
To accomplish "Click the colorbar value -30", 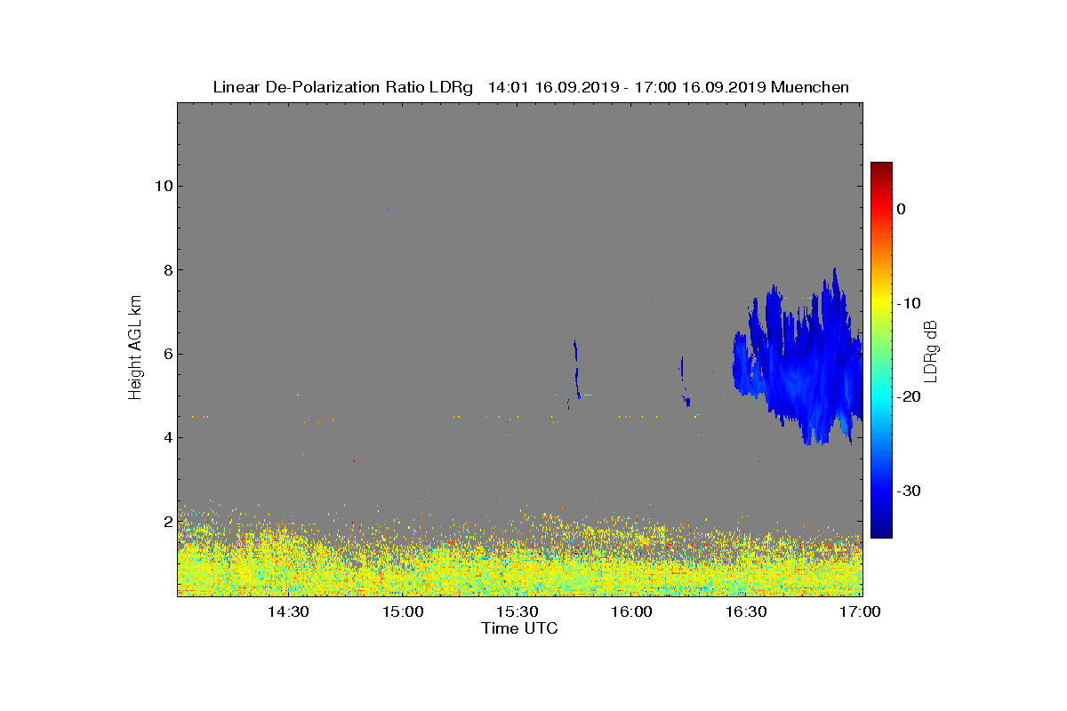I will pos(909,491).
